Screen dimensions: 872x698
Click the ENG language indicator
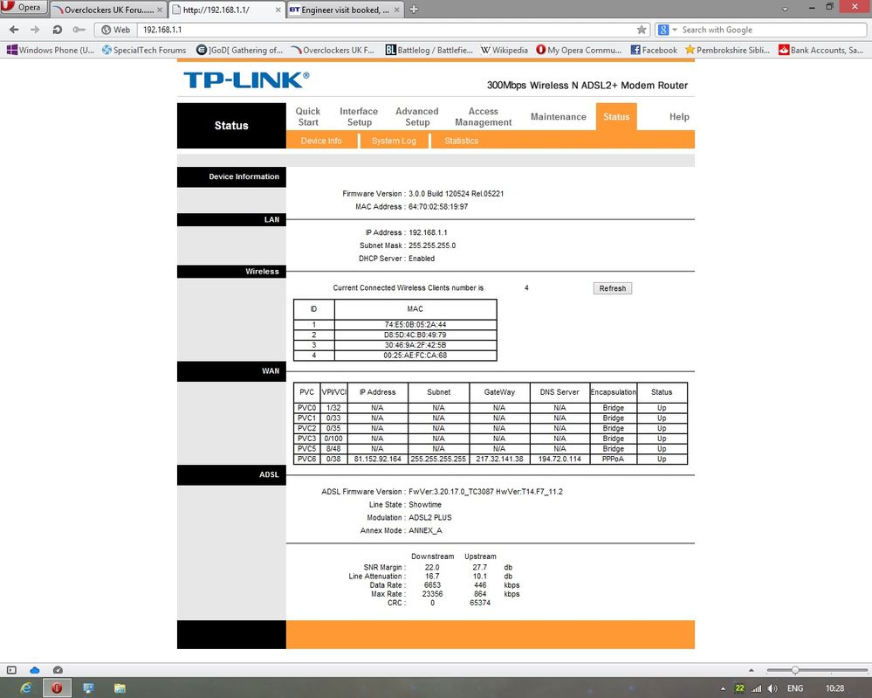coord(794,688)
